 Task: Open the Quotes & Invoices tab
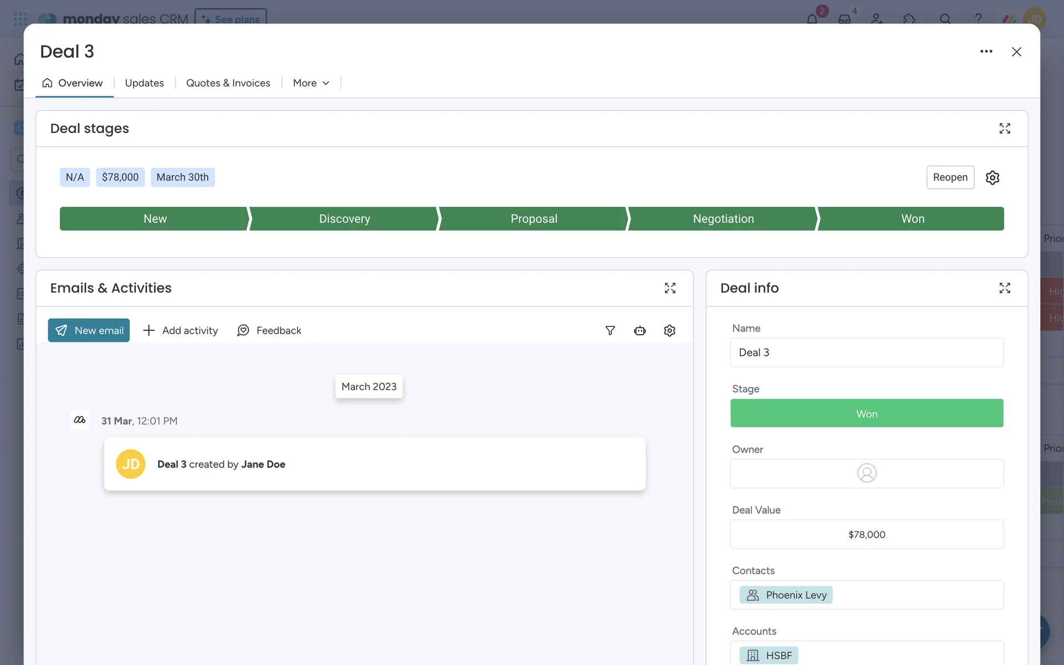click(x=228, y=83)
